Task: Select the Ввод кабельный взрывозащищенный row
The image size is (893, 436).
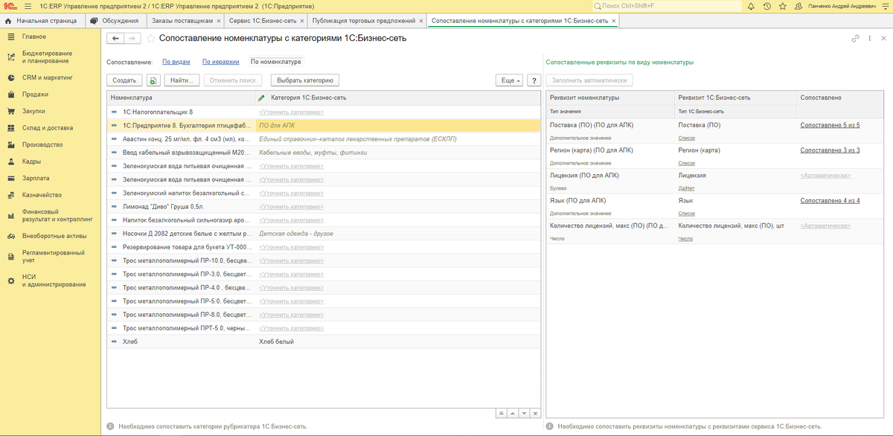Action: tap(324, 153)
